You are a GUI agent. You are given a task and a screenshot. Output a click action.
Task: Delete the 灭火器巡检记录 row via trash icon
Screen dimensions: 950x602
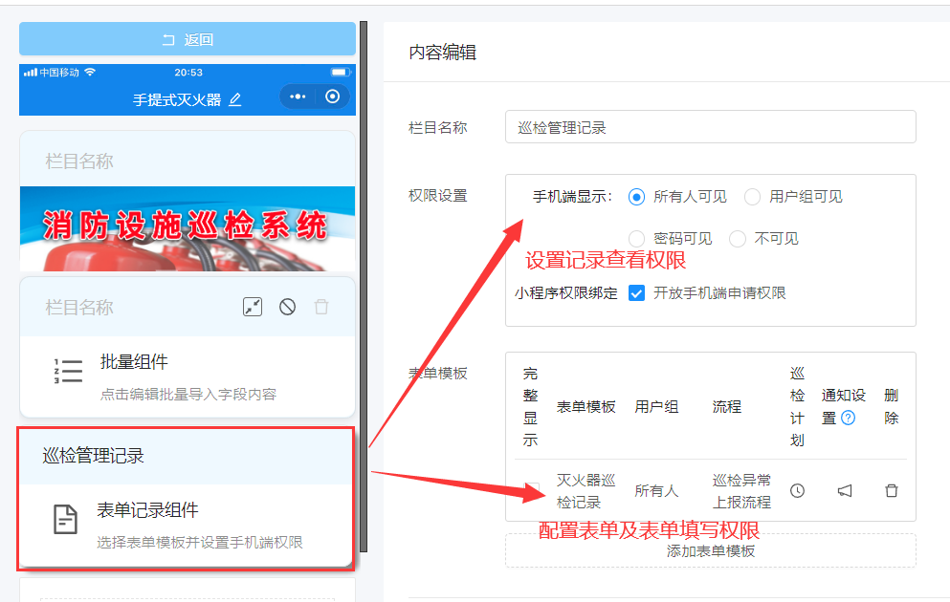[890, 489]
